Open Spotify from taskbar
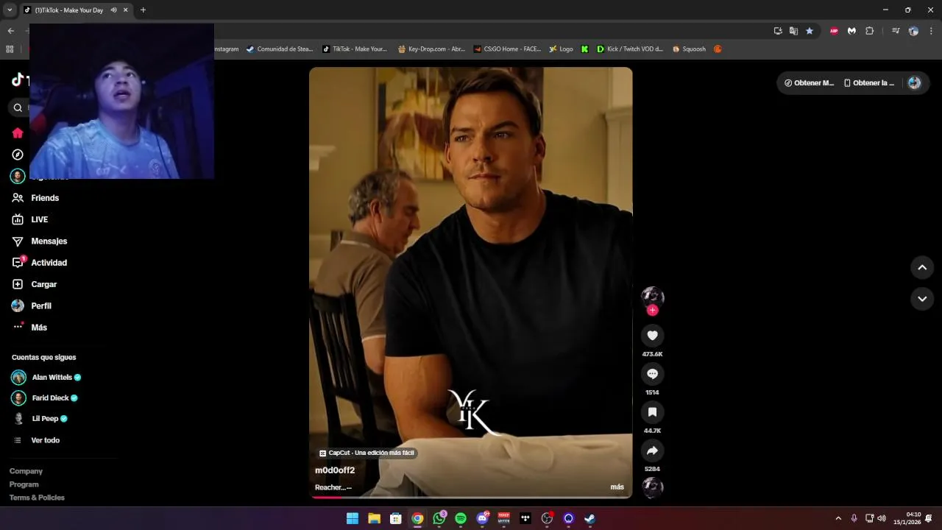 tap(461, 518)
